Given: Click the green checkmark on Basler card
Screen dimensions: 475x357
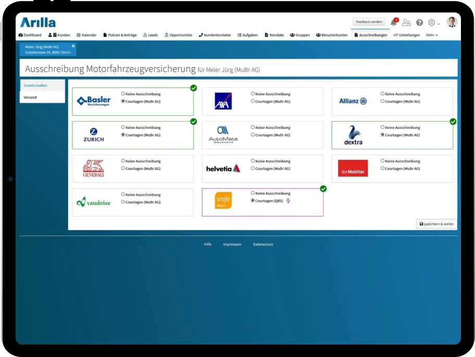Looking at the screenshot, I should (194, 88).
